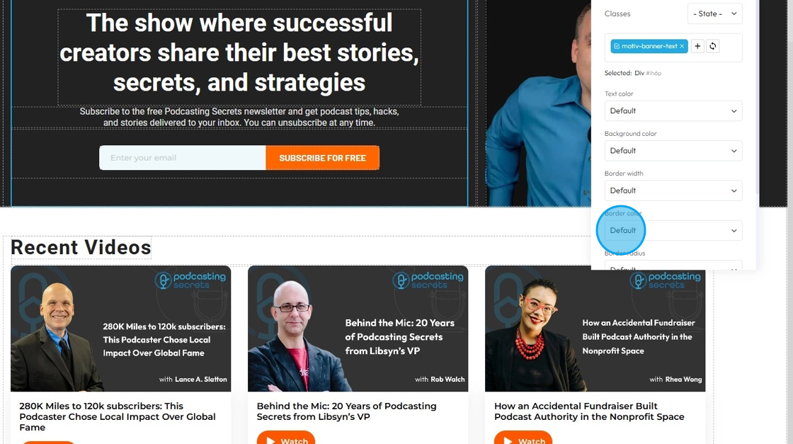This screenshot has width=793, height=444.
Task: Open the Text color dropdown
Action: 673,110
